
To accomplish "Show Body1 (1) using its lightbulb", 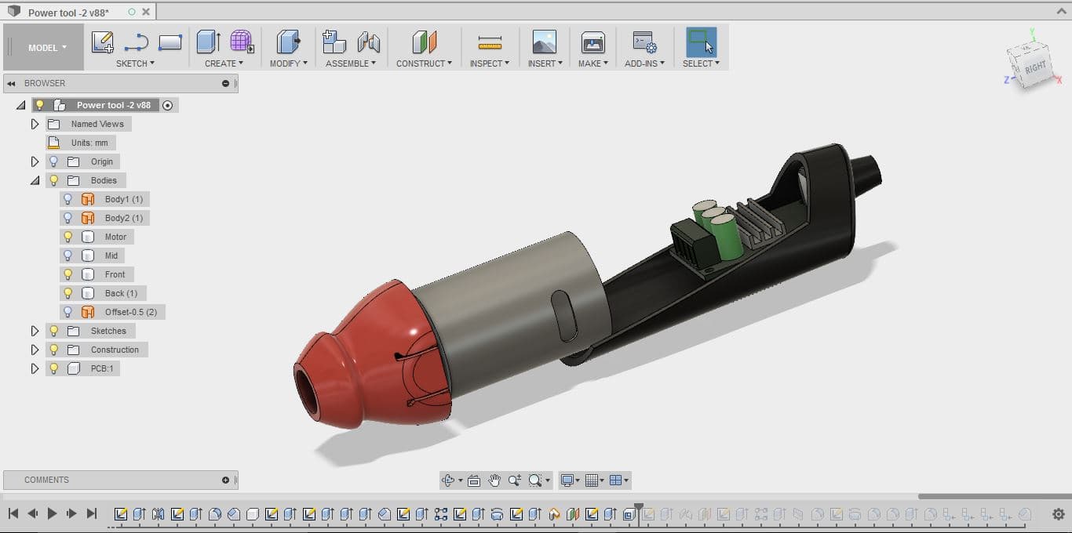I will tap(68, 199).
